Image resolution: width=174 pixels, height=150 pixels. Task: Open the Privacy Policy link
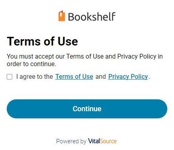(128, 77)
